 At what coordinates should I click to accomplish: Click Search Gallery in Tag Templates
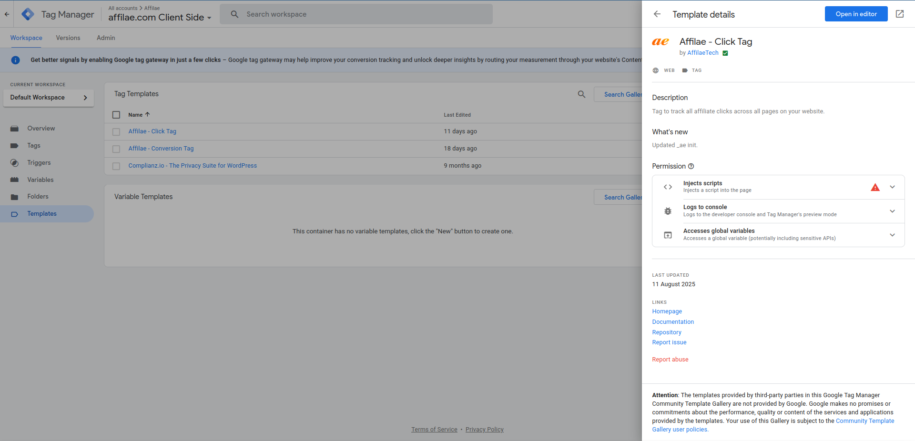point(618,94)
